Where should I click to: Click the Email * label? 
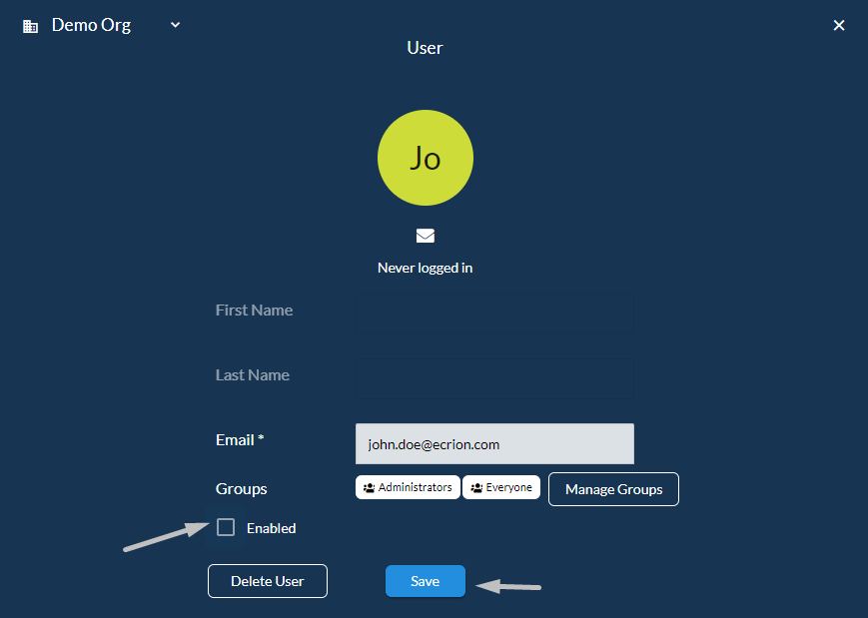point(240,440)
